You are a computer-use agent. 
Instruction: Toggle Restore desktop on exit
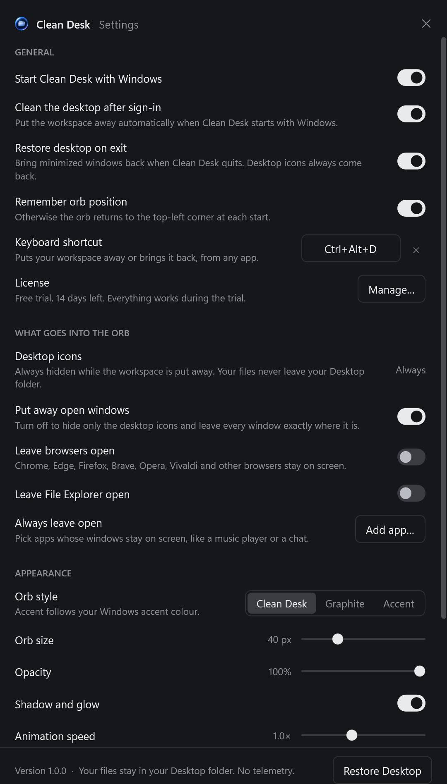click(411, 161)
